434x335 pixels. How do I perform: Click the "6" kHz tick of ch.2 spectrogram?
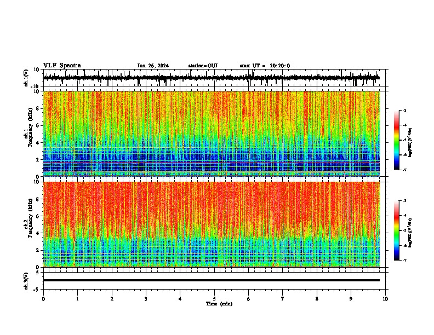(x=38, y=216)
